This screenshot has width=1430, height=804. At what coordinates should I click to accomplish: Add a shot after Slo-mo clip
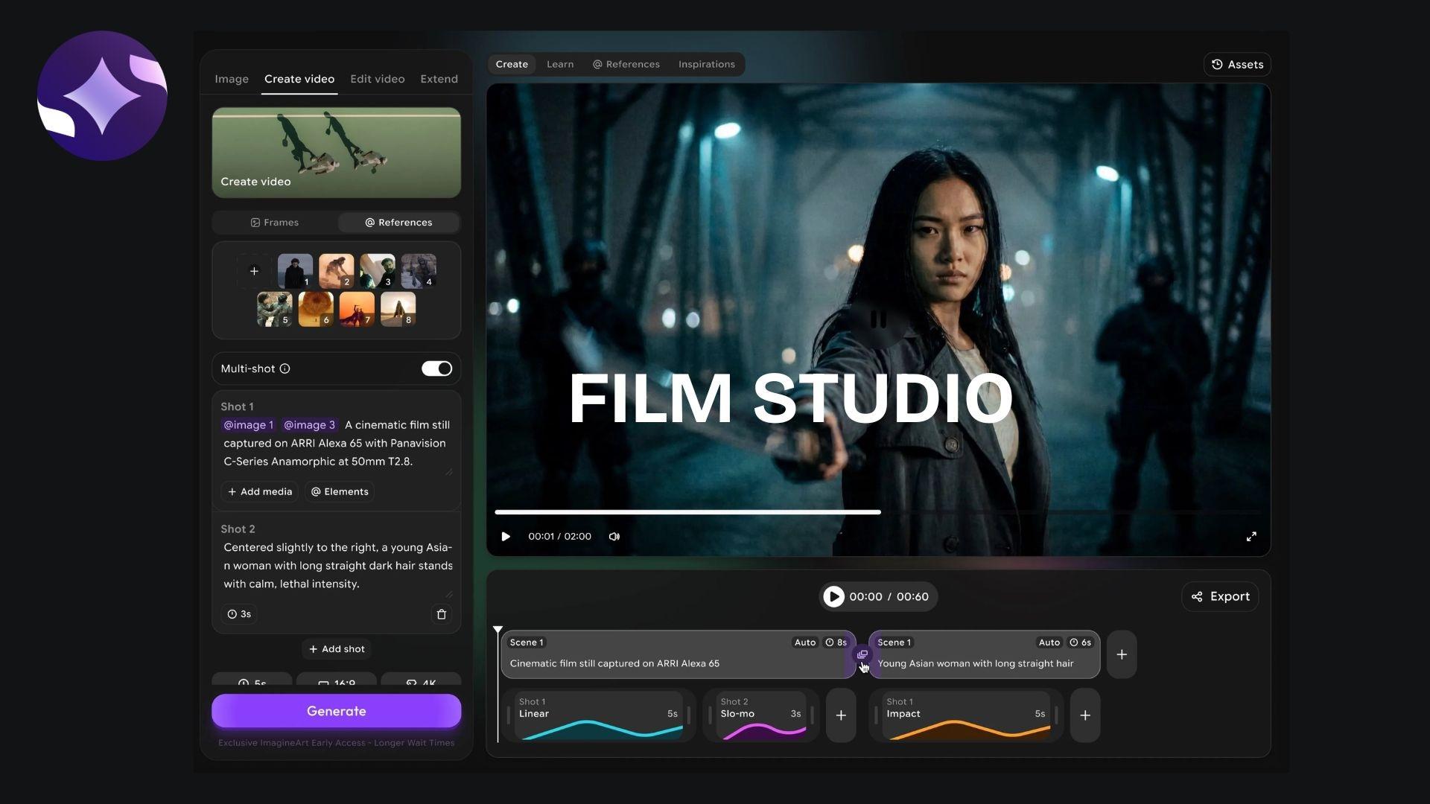(x=841, y=715)
